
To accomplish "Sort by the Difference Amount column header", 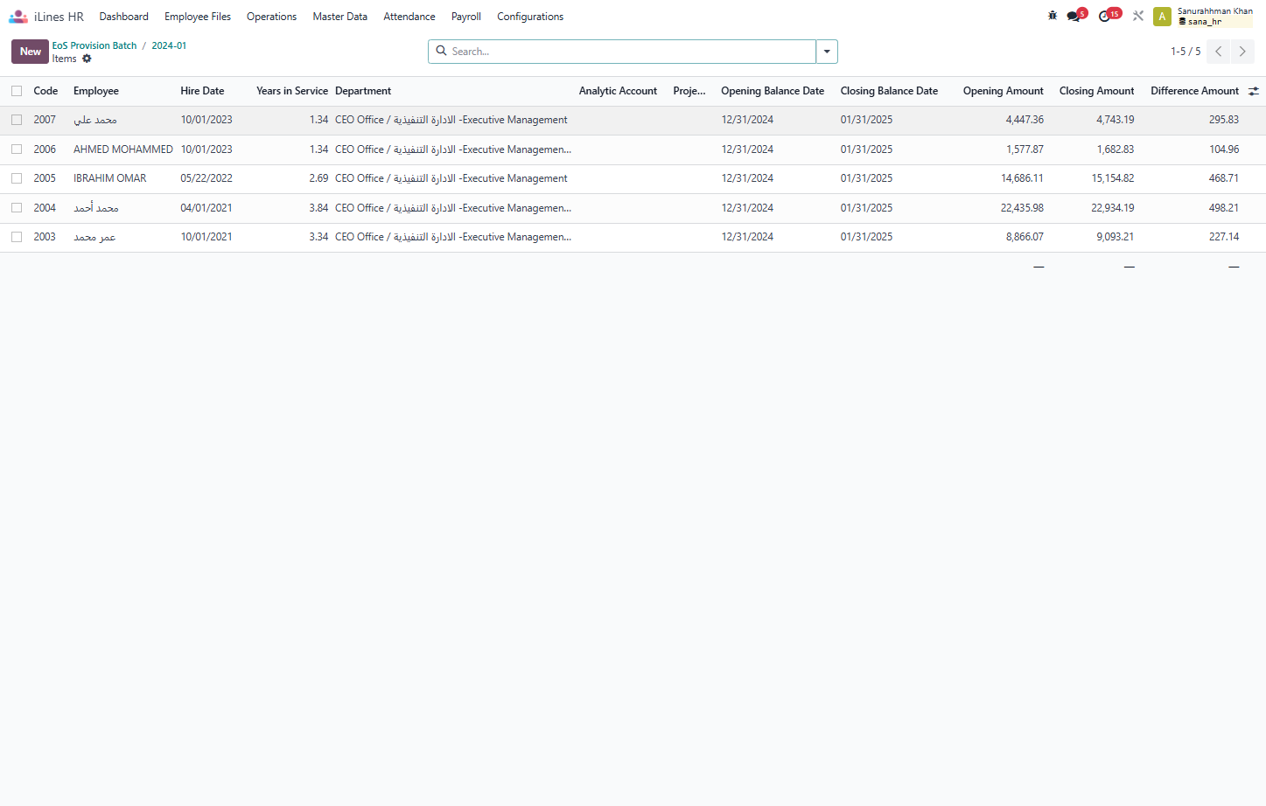I will [1194, 91].
